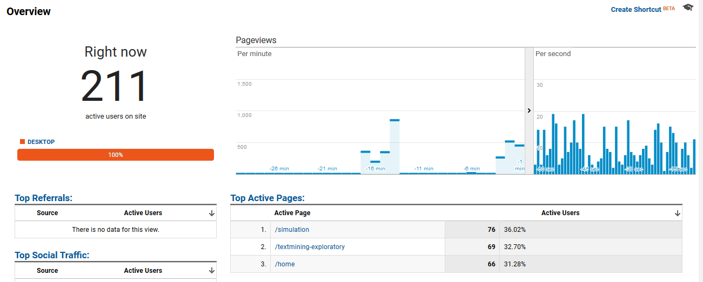
Task: Open the graduation cap education icon
Action: pos(687,8)
